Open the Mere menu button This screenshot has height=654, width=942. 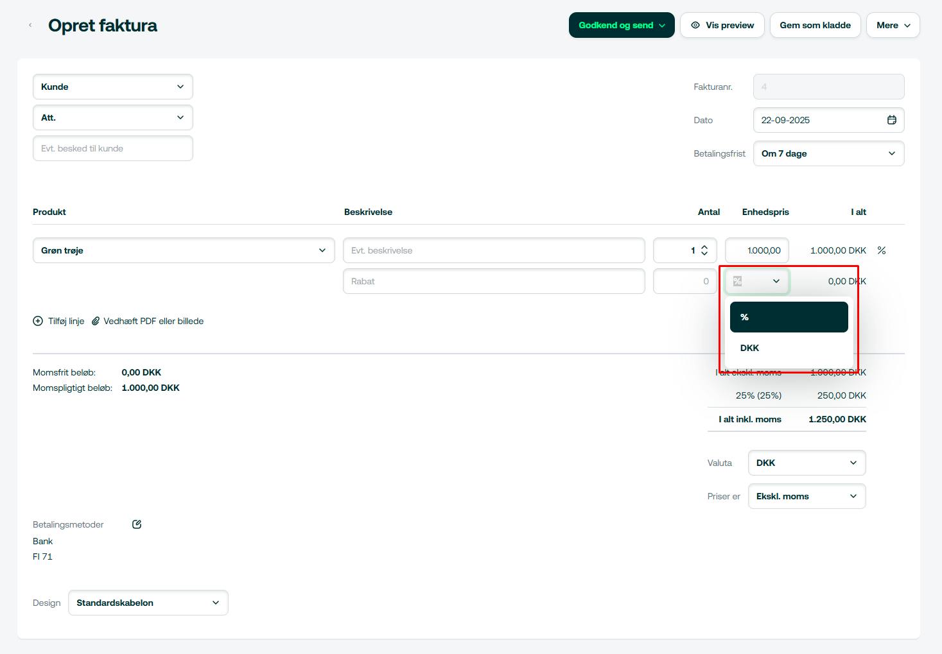point(893,25)
